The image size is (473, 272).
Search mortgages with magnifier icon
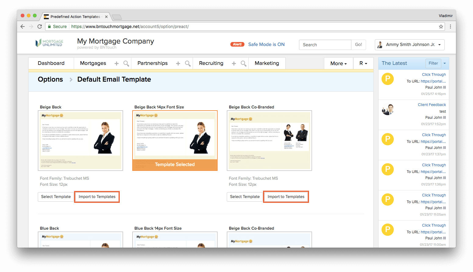click(x=126, y=63)
